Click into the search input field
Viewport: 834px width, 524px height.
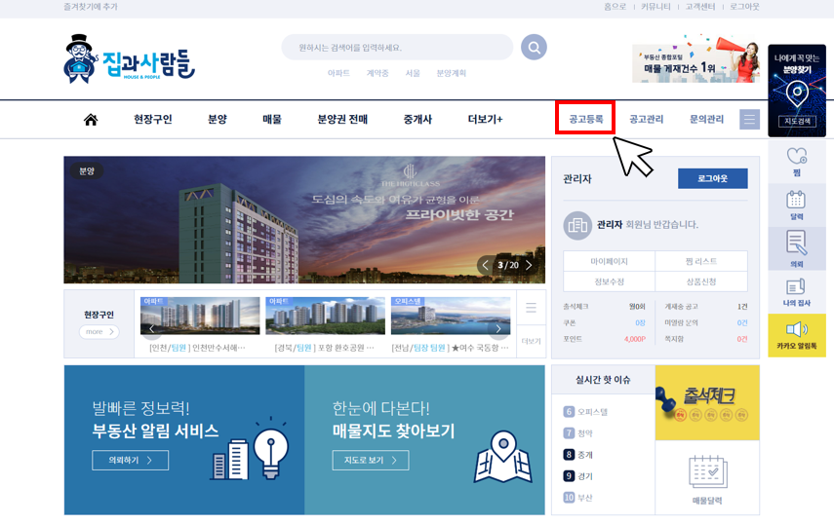click(396, 48)
